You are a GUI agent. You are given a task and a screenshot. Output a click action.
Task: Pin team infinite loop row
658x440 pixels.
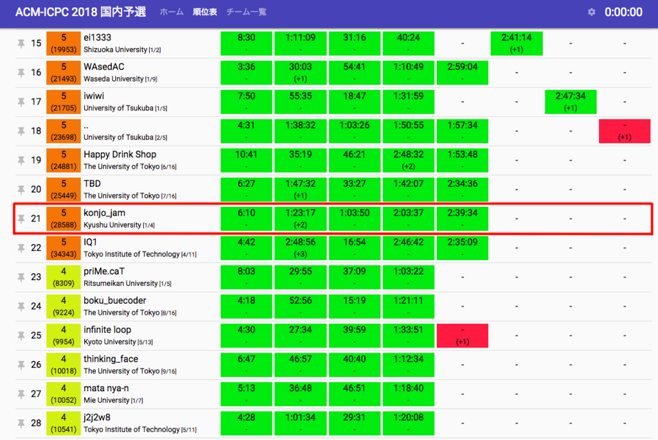pos(21,335)
